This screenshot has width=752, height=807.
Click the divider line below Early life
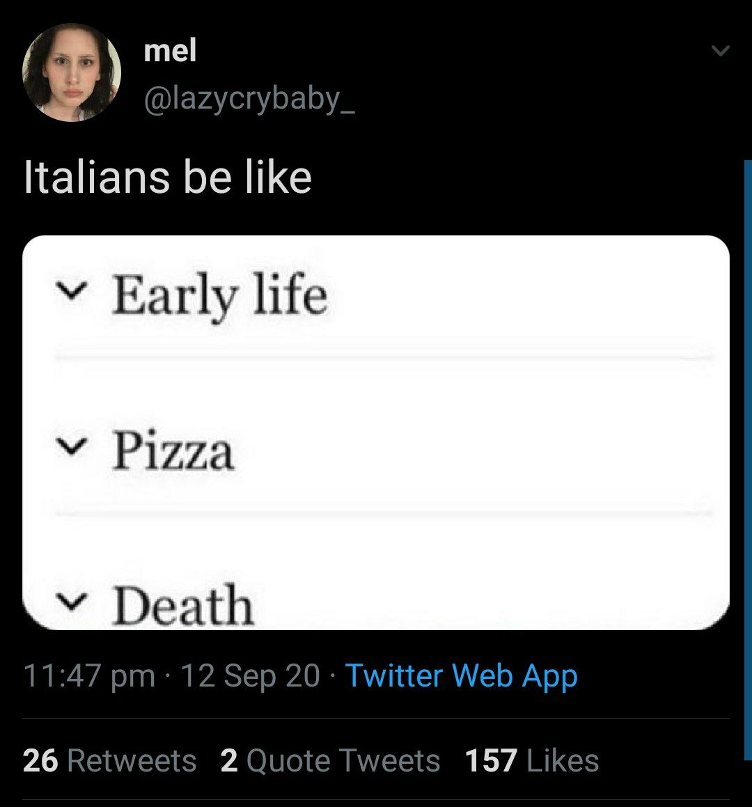pyautogui.click(x=383, y=357)
